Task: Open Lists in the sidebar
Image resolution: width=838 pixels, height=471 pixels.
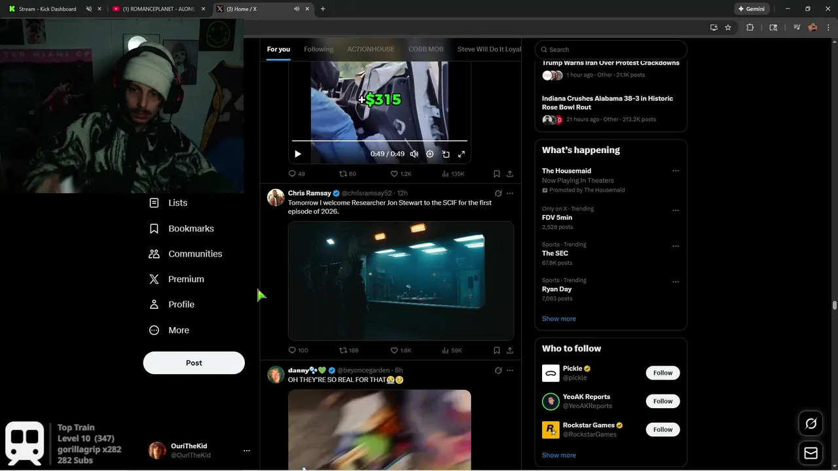Action: pyautogui.click(x=168, y=203)
